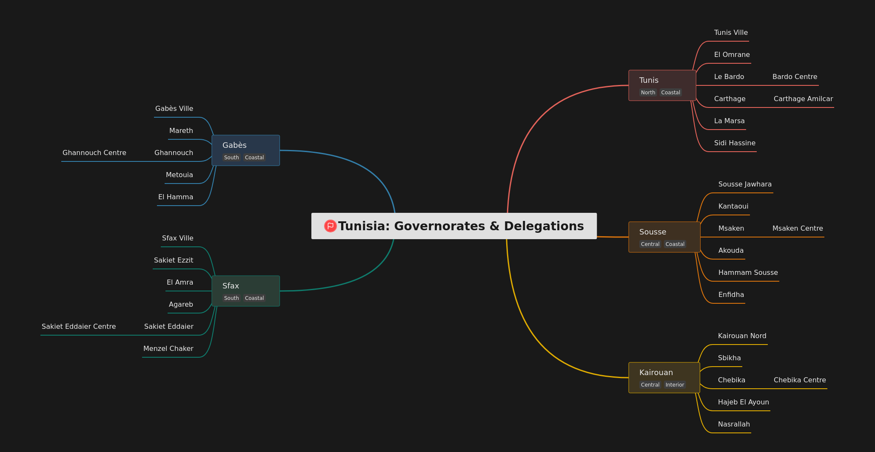Select the Sbikha delegation
The width and height of the screenshot is (875, 452).
[x=729, y=358]
